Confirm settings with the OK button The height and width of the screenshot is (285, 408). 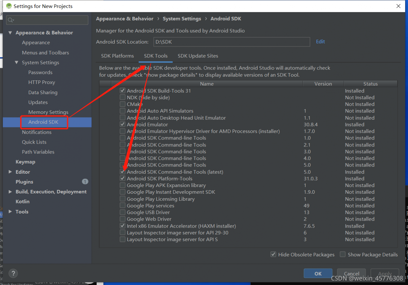[318, 274]
